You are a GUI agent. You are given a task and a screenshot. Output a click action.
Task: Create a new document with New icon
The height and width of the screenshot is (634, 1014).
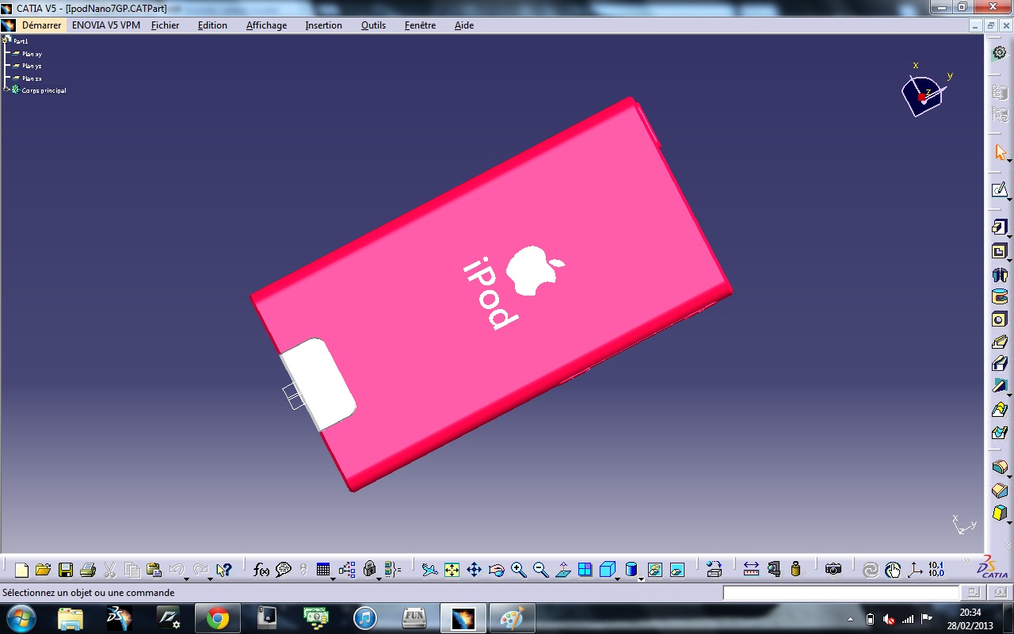[x=21, y=570]
